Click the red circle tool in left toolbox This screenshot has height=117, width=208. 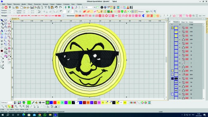tap(2, 51)
